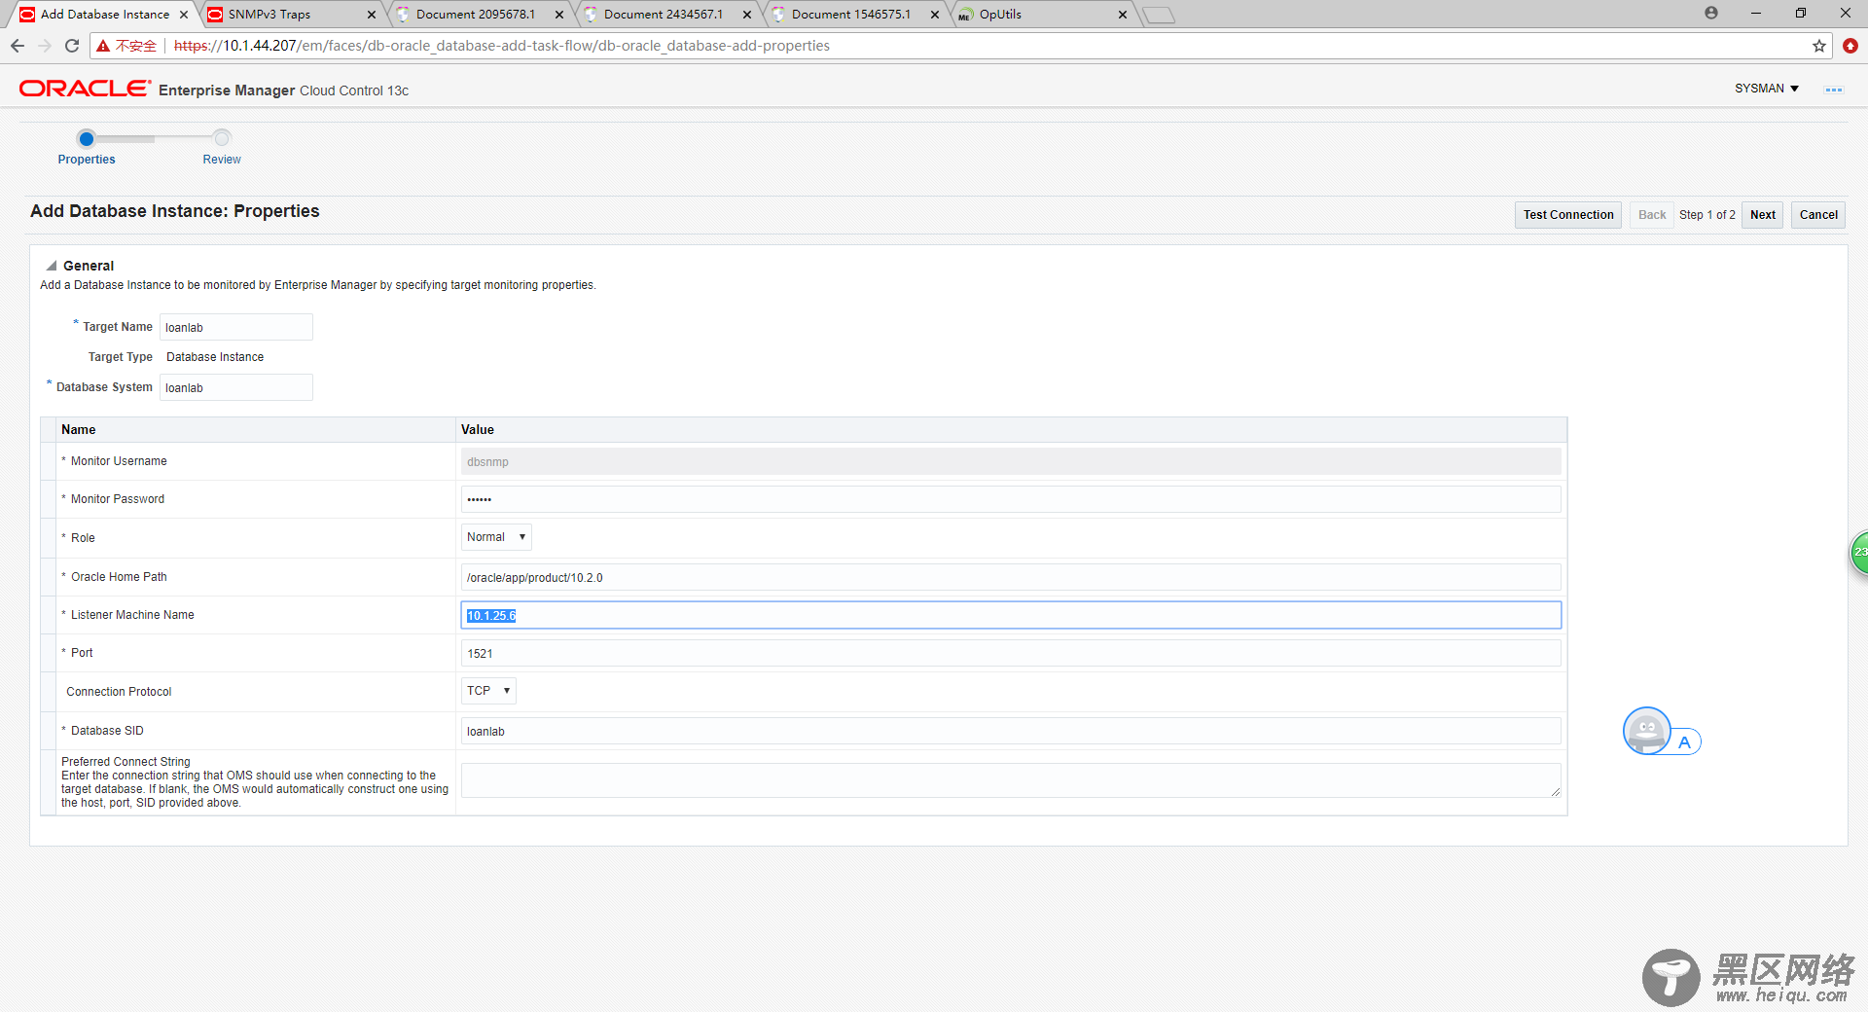
Task: Click the chat assistant avatar icon
Action: [x=1647, y=731]
